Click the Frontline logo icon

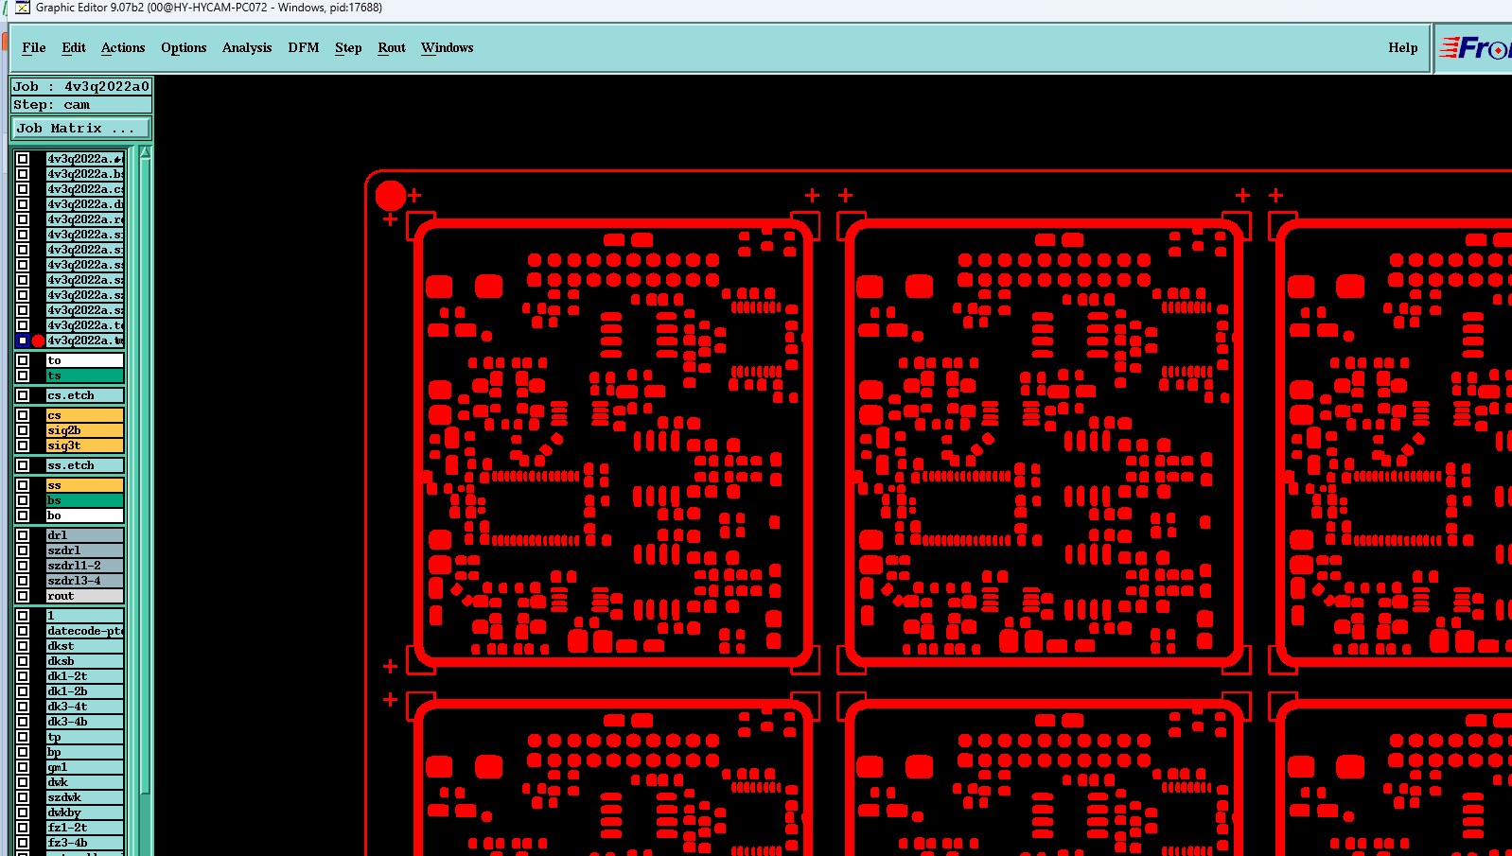(x=1474, y=48)
